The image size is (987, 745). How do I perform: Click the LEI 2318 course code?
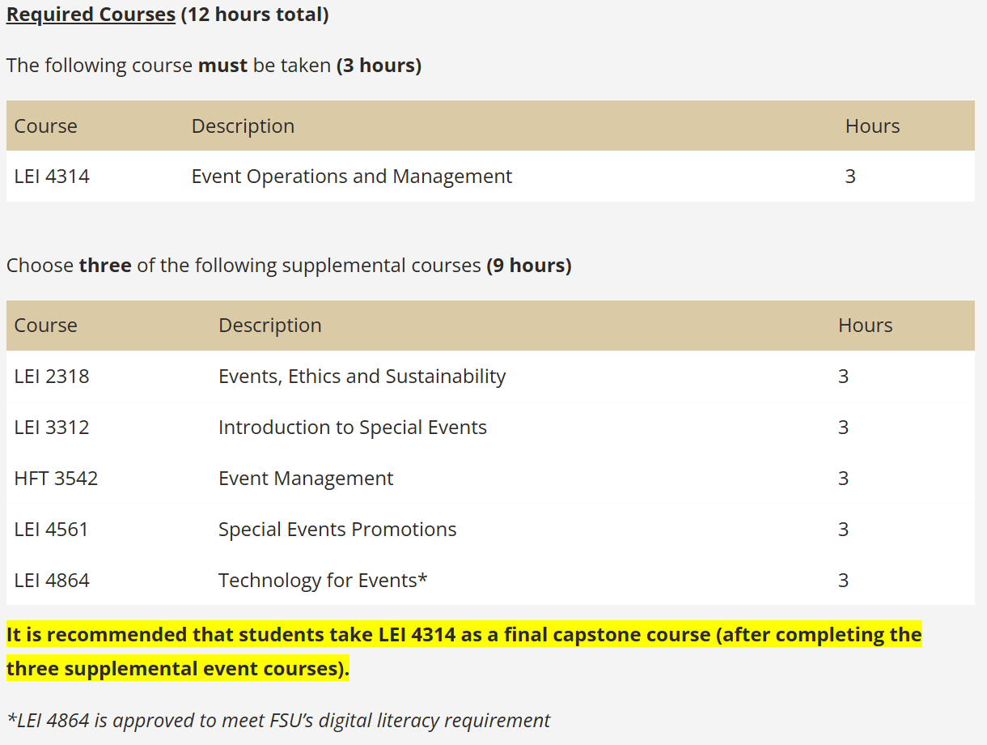(52, 377)
